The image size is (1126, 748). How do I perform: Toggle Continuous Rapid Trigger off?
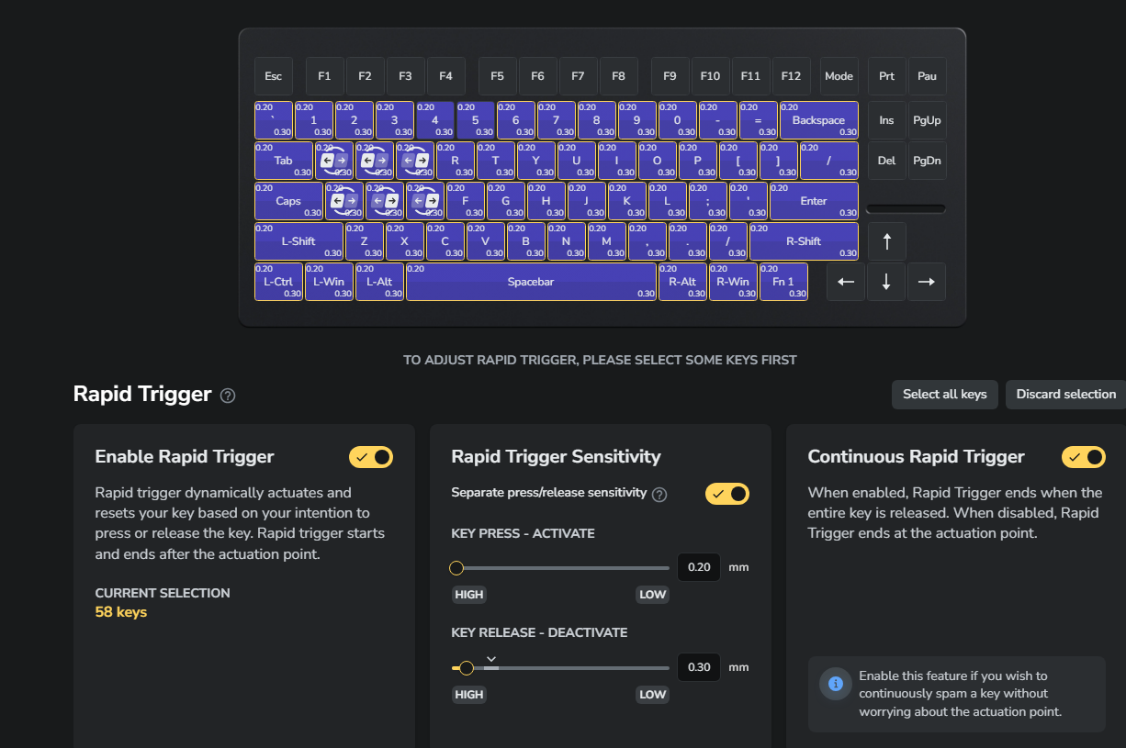click(x=1084, y=457)
